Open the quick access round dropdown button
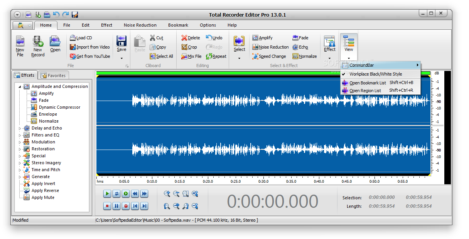The height and width of the screenshot is (239, 469). tap(17, 15)
